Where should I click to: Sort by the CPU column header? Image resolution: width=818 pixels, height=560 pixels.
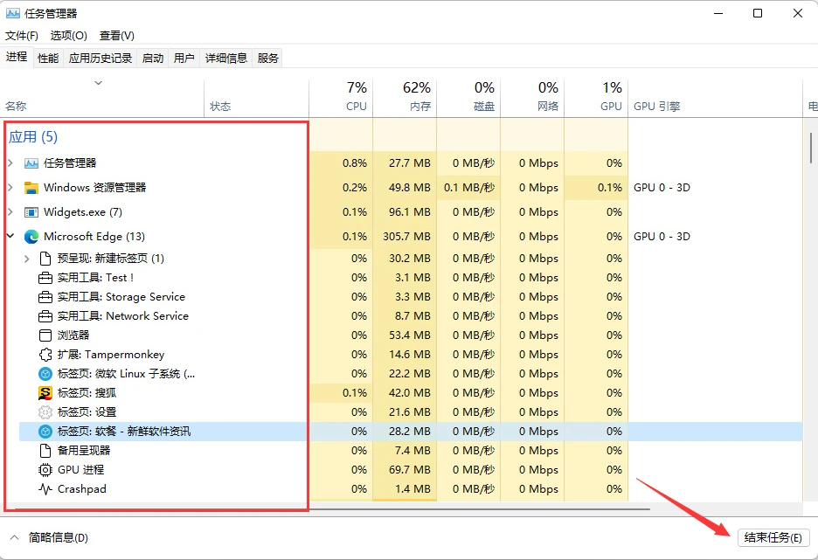[341, 98]
